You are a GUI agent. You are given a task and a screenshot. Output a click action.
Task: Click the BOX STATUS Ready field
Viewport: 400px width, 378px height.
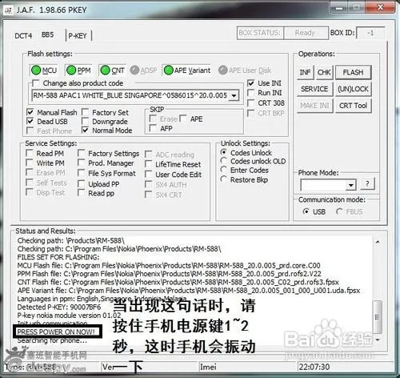(306, 33)
